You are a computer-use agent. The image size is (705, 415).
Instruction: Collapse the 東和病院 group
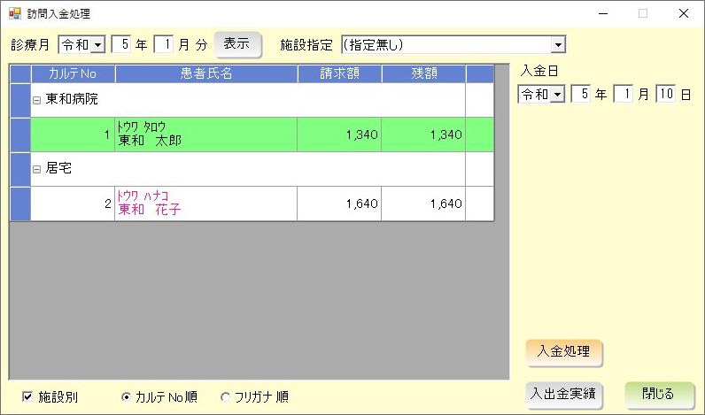36,101
